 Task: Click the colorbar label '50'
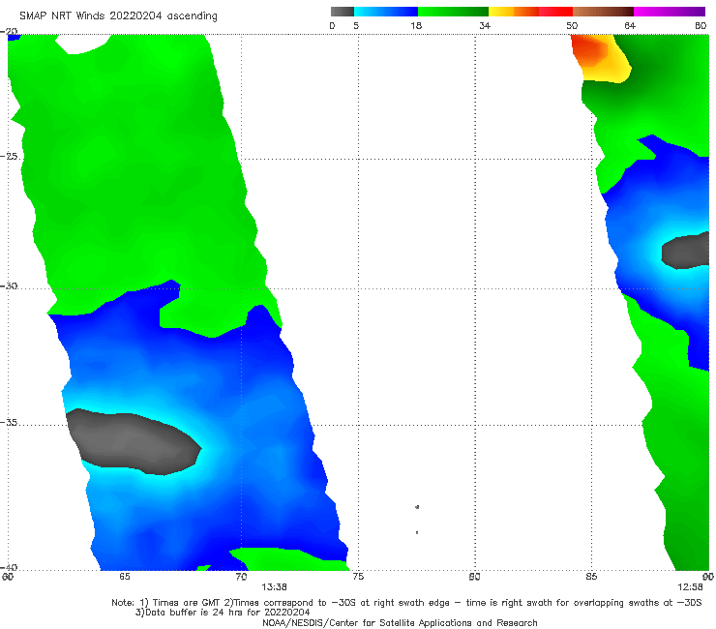pos(572,25)
